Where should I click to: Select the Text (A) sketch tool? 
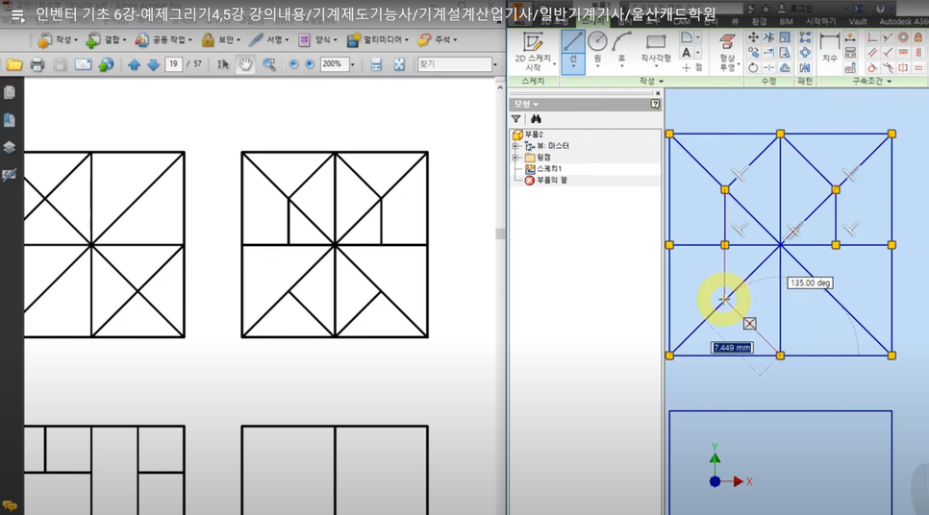pos(686,53)
